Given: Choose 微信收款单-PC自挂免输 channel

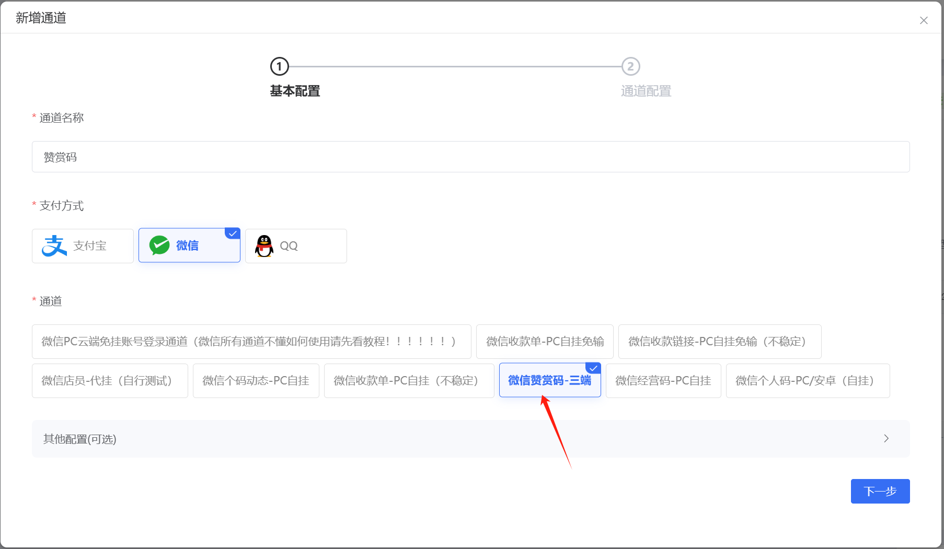Looking at the screenshot, I should click(545, 342).
